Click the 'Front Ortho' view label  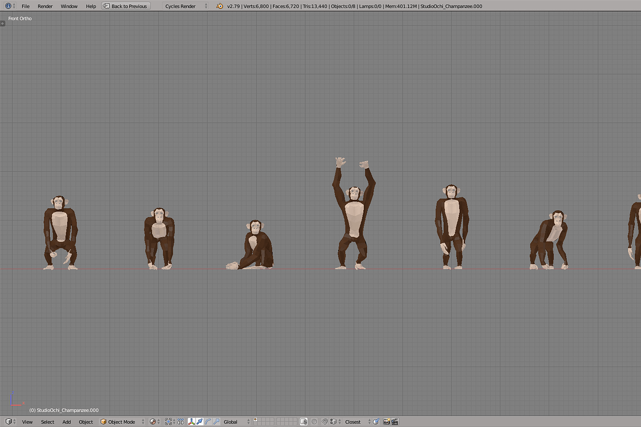(x=20, y=18)
